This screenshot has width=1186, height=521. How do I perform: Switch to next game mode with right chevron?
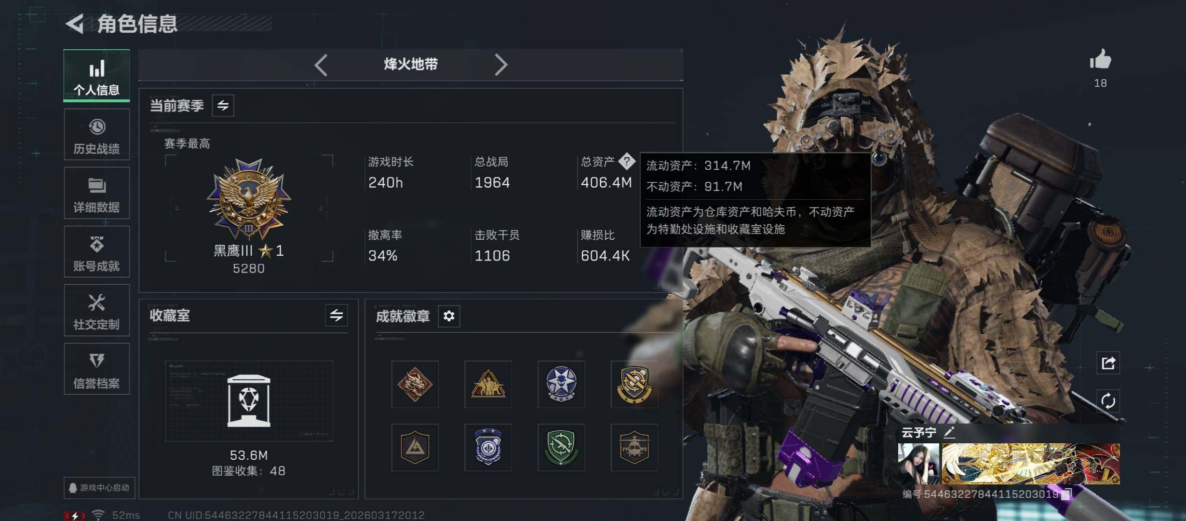click(501, 65)
